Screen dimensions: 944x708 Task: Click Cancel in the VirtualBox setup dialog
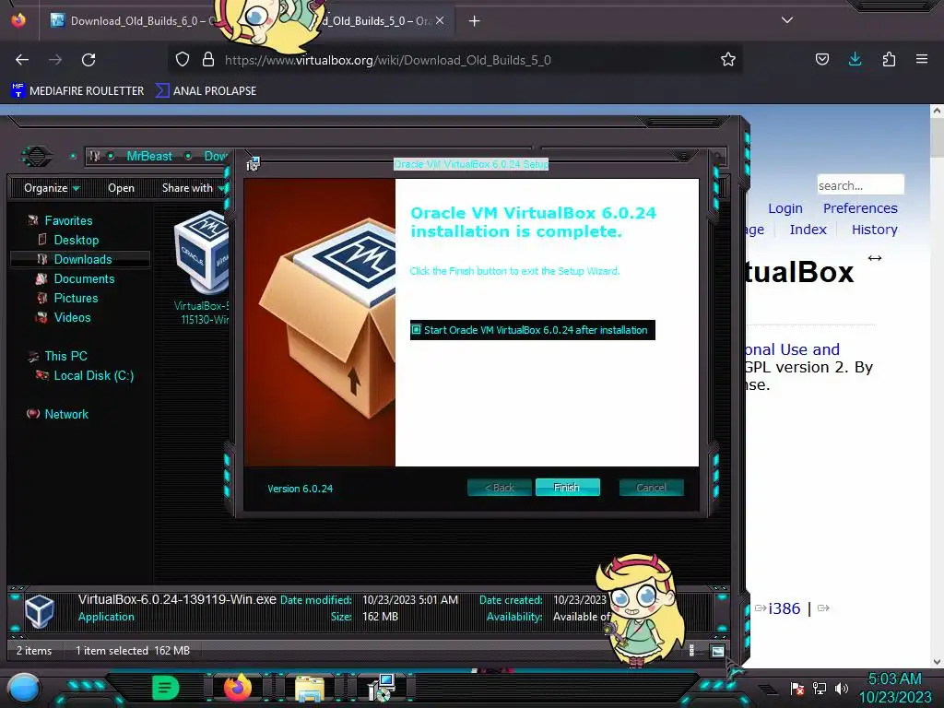pyautogui.click(x=652, y=487)
